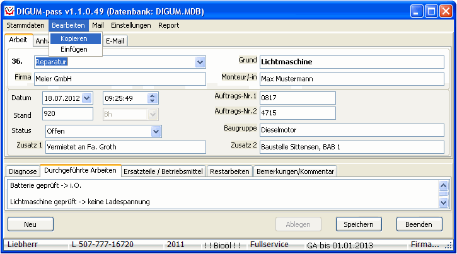
Task: Choose Kopieren from the Bearbeiten menu
Action: [x=74, y=39]
